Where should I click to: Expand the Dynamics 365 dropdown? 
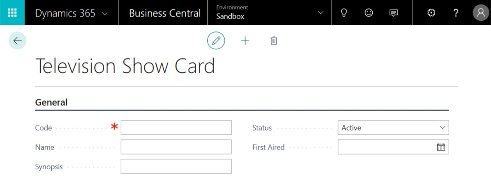(x=72, y=13)
